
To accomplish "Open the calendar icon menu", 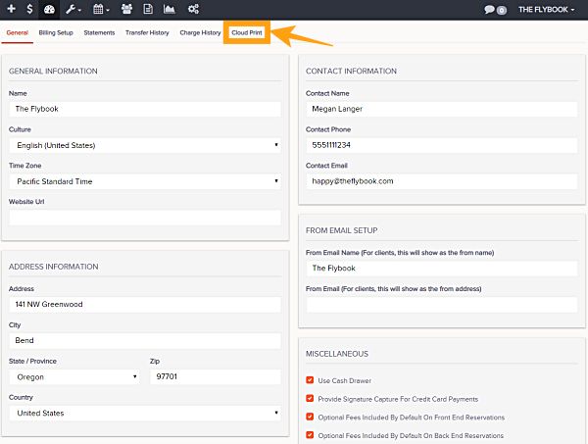I will click(101, 10).
